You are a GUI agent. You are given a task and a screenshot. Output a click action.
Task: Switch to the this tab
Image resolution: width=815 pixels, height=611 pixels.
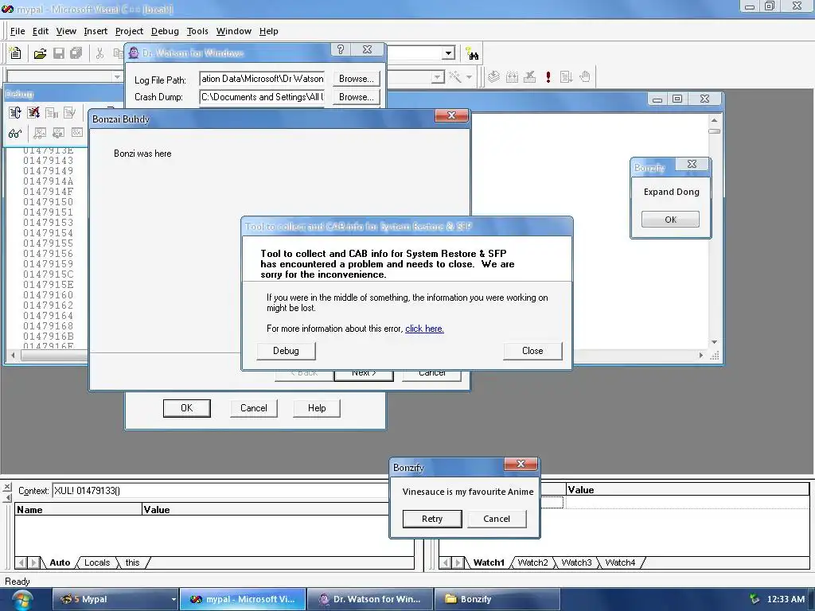coord(133,562)
